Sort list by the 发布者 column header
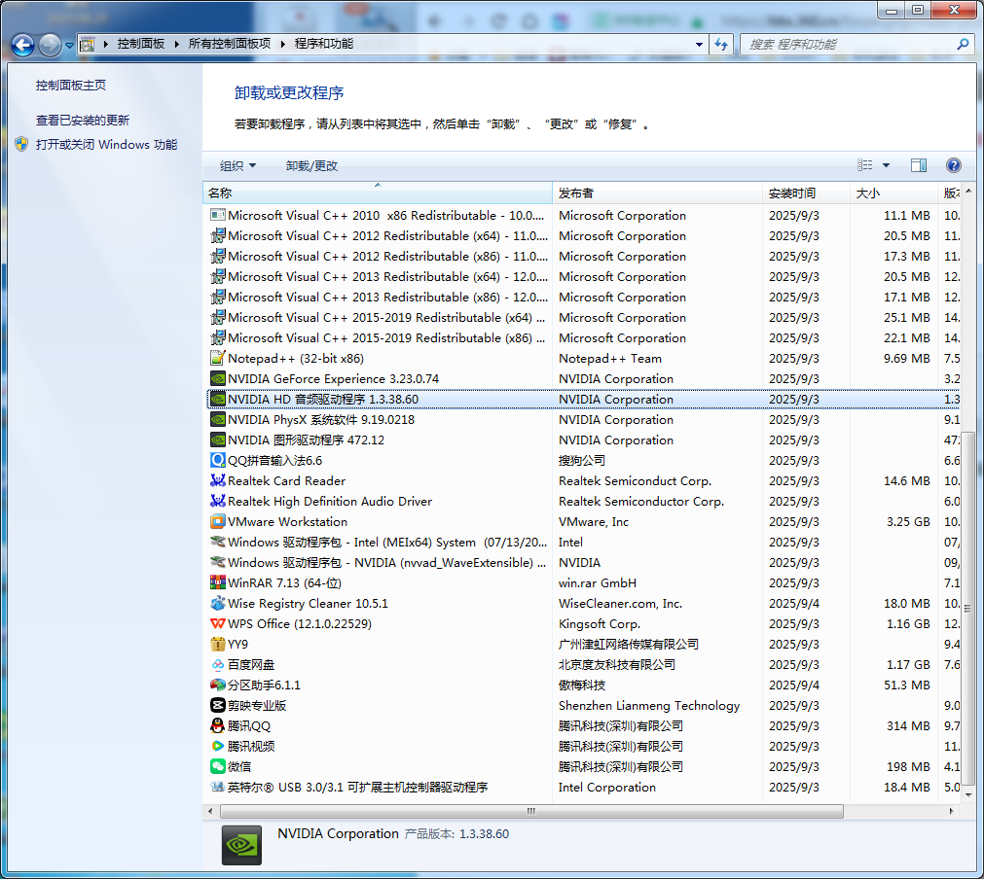The image size is (984, 879). click(576, 193)
